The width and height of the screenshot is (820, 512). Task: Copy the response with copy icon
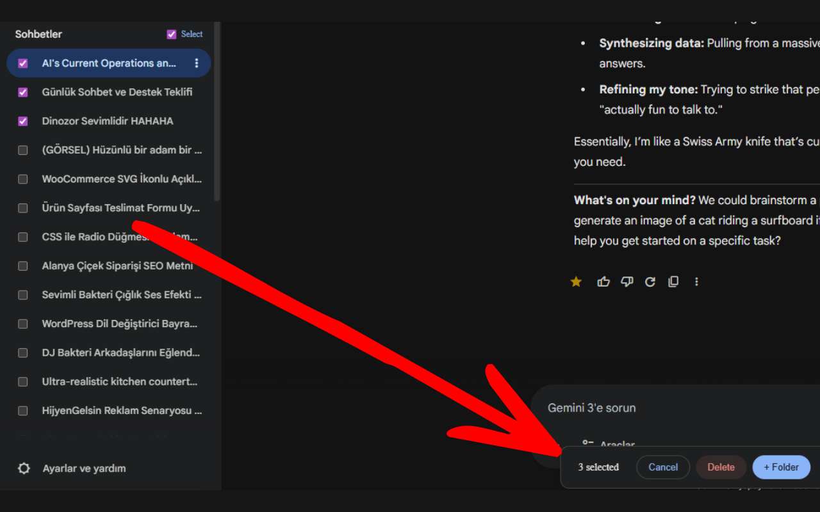click(x=673, y=282)
